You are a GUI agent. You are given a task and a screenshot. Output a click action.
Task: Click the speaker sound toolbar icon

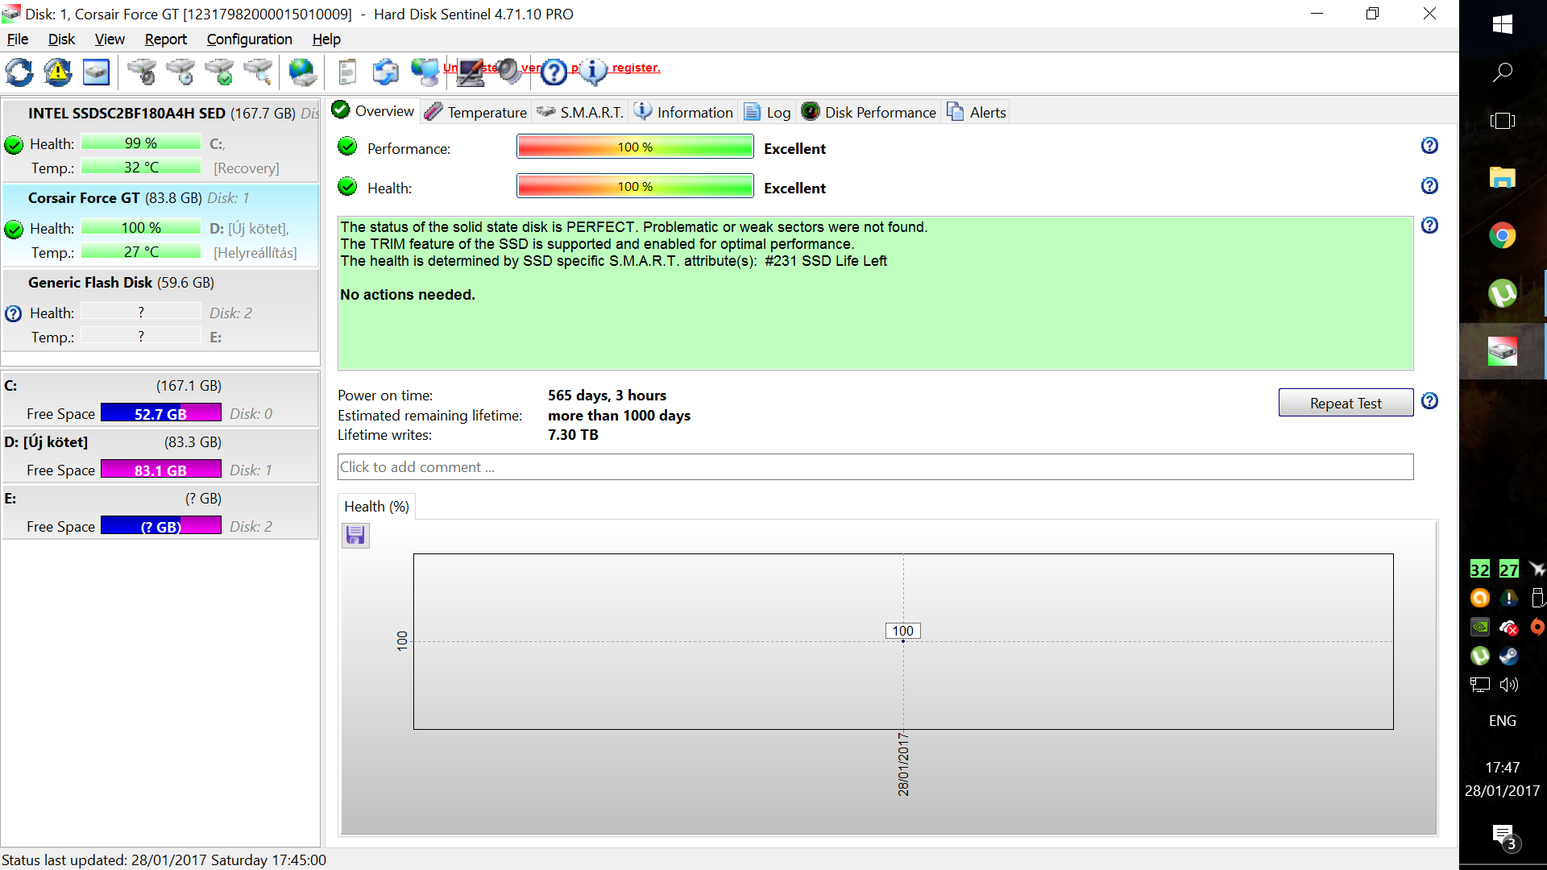point(508,71)
